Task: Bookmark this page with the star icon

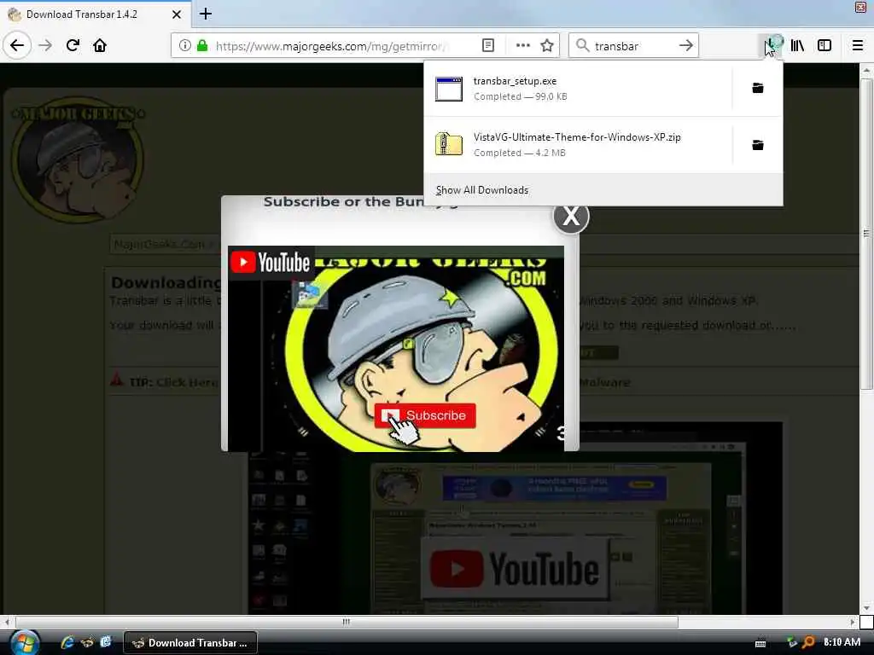Action: click(x=547, y=46)
